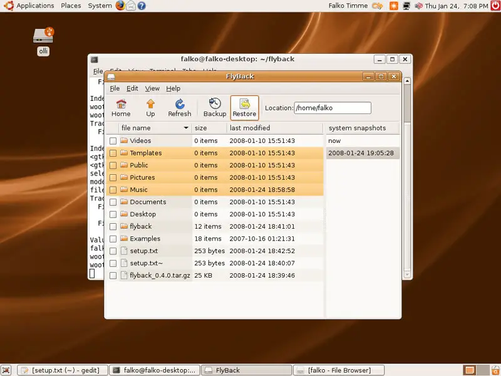Select the flyback folder icon
Screen dimensions: 501x376
click(124, 226)
